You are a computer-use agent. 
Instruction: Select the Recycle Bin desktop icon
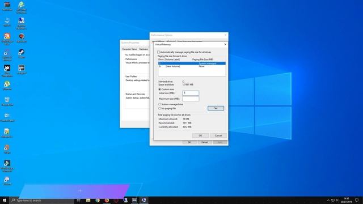[x=7, y=101]
